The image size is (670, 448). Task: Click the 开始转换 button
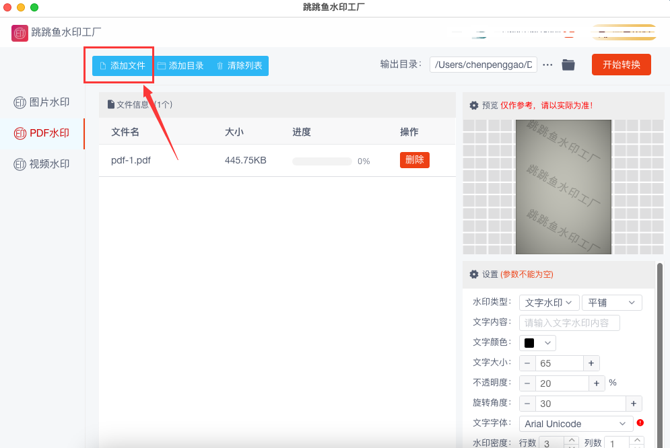tap(621, 65)
